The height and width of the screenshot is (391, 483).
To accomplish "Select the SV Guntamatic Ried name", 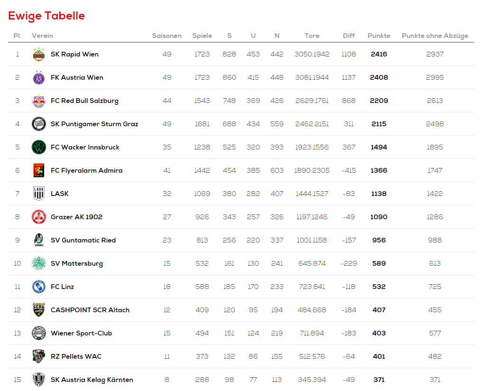I will click(83, 240).
